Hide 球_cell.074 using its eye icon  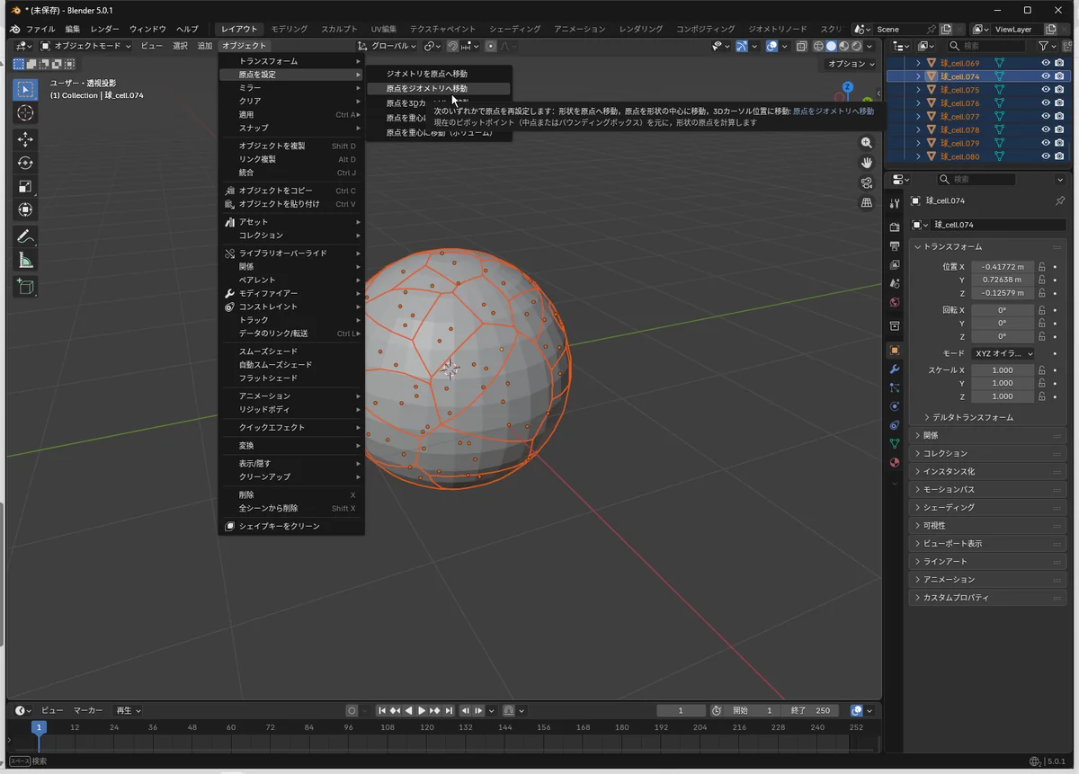1046,76
